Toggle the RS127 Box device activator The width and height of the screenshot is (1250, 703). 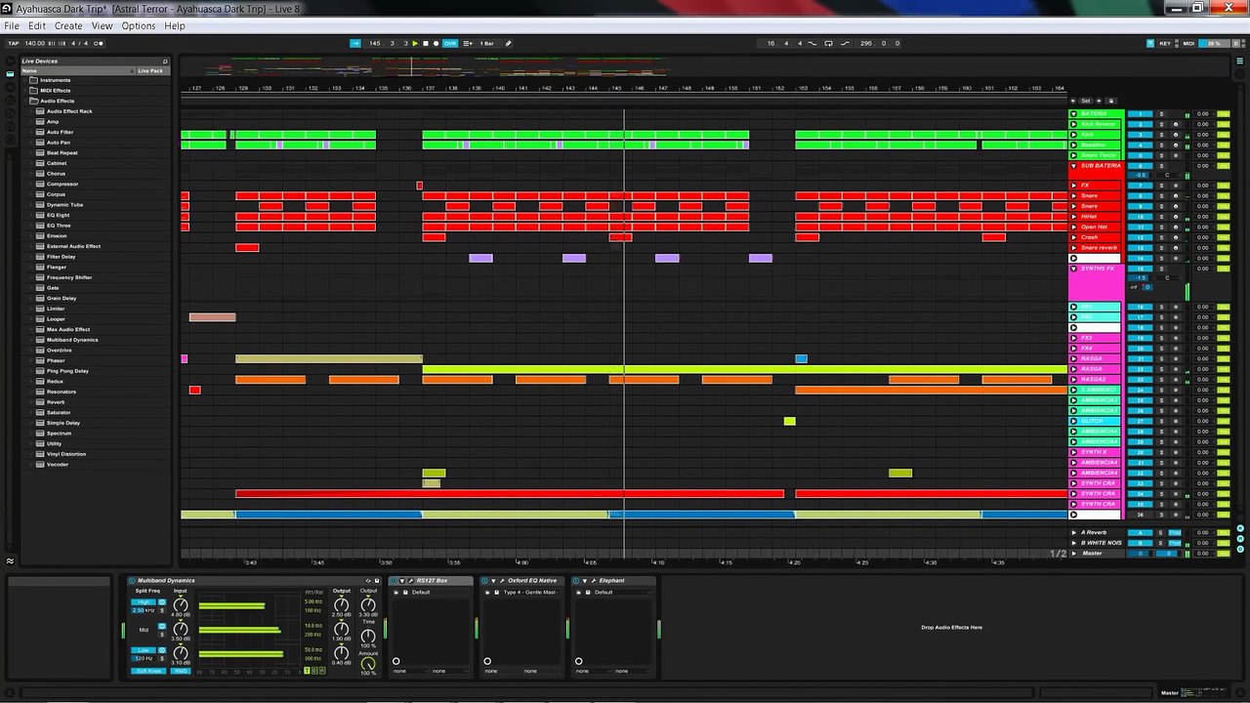point(395,580)
